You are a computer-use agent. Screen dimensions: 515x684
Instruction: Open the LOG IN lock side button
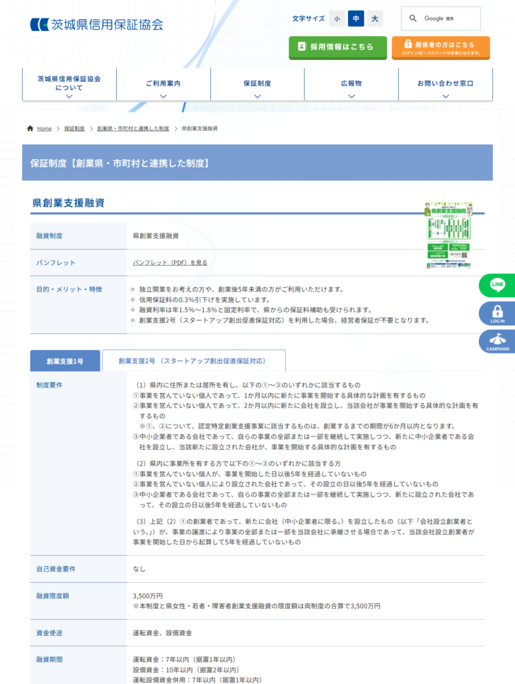click(x=497, y=313)
